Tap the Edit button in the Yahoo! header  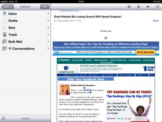pos(45,7)
